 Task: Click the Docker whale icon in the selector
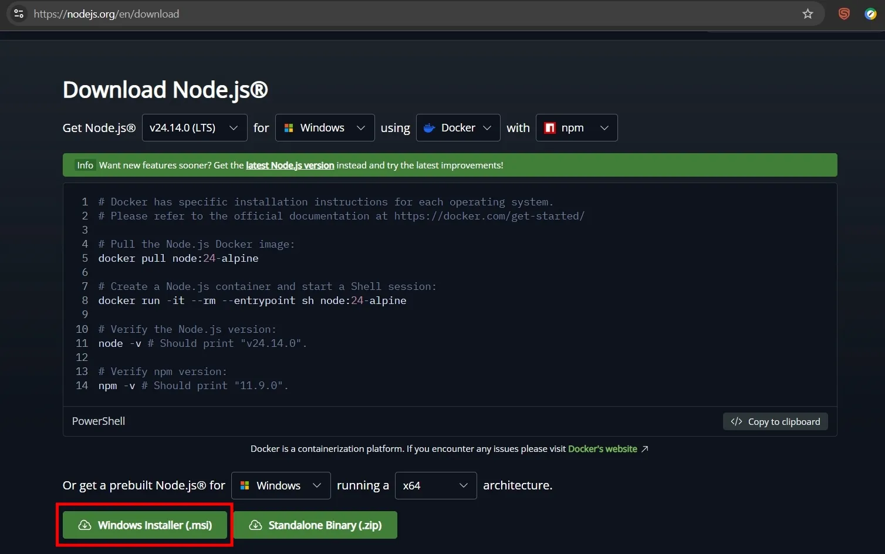(429, 127)
